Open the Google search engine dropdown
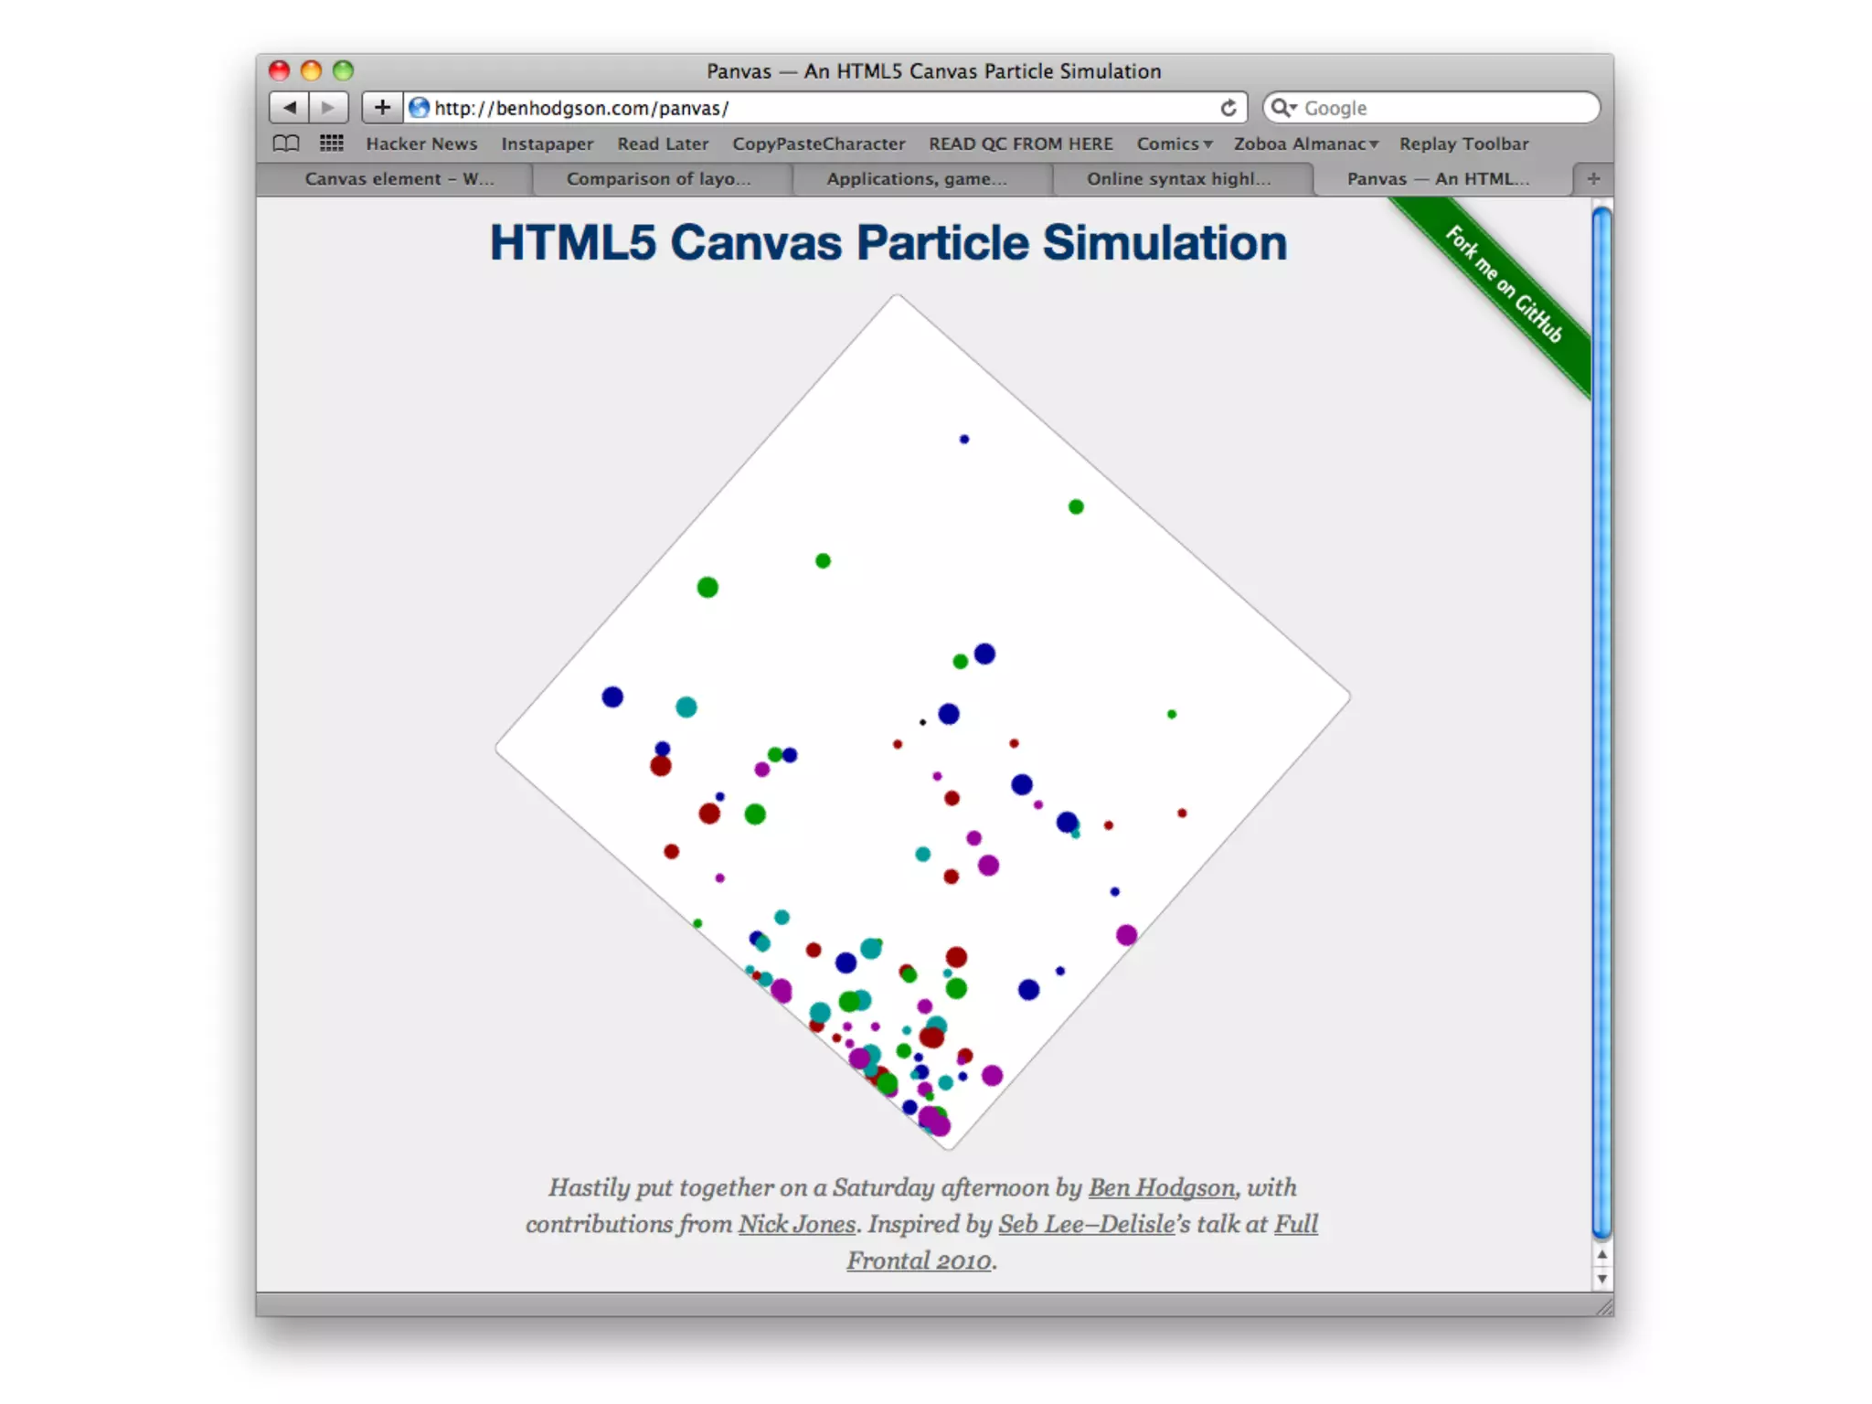The image size is (1872, 1404). 1284,108
